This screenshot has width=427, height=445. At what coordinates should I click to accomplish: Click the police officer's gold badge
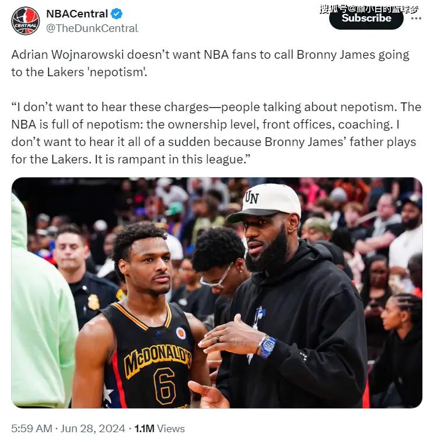click(93, 302)
